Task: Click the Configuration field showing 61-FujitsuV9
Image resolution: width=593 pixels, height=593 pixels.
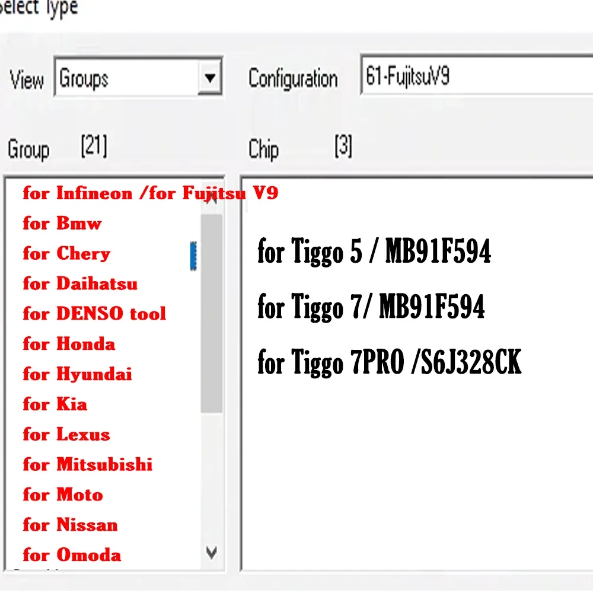Action: (477, 75)
